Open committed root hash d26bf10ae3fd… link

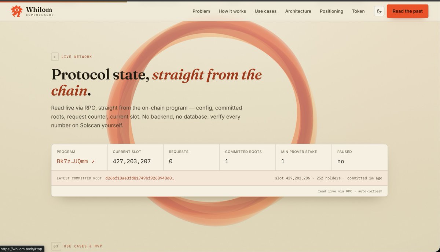coord(140,178)
